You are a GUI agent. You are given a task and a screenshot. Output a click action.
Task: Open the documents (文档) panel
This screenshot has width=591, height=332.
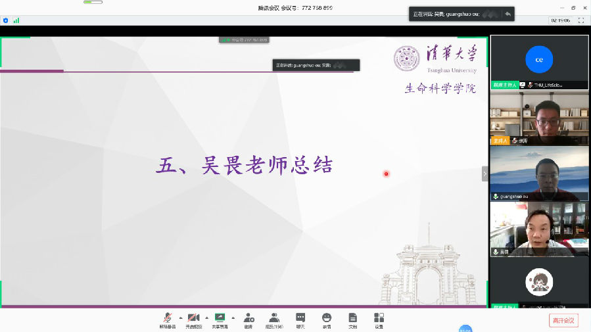coord(352,320)
